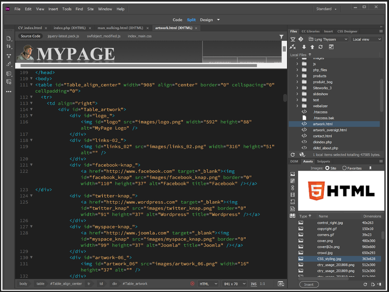Toggle the INS insert mode in status bar

(x=253, y=284)
